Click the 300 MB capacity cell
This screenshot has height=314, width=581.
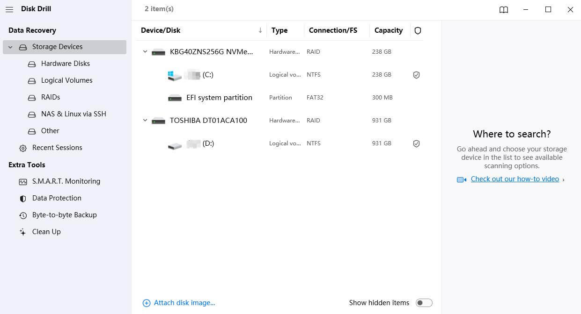pyautogui.click(x=382, y=98)
